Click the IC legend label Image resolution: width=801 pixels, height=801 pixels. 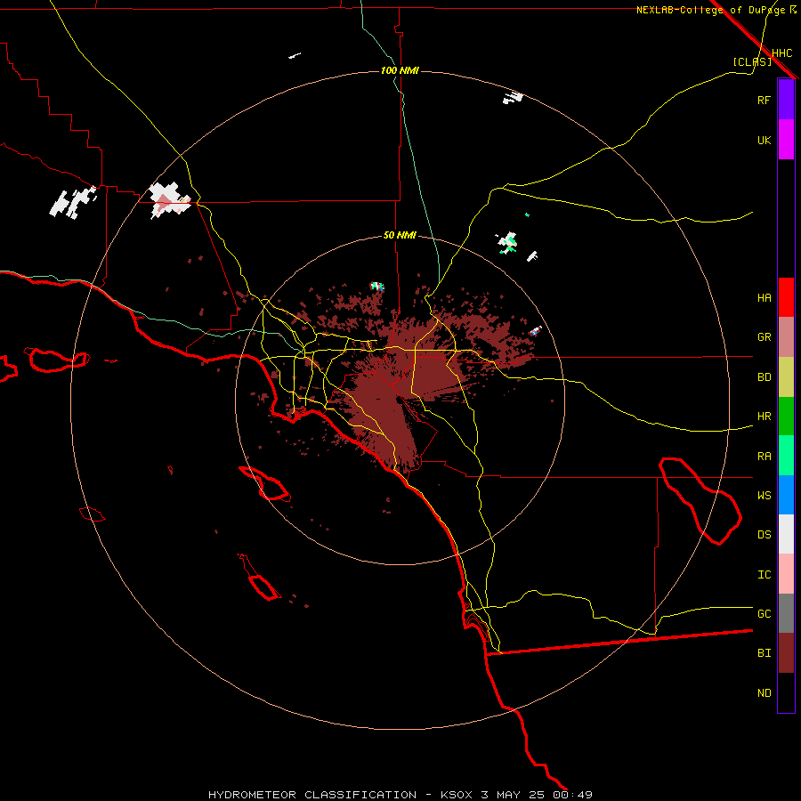[x=764, y=575]
